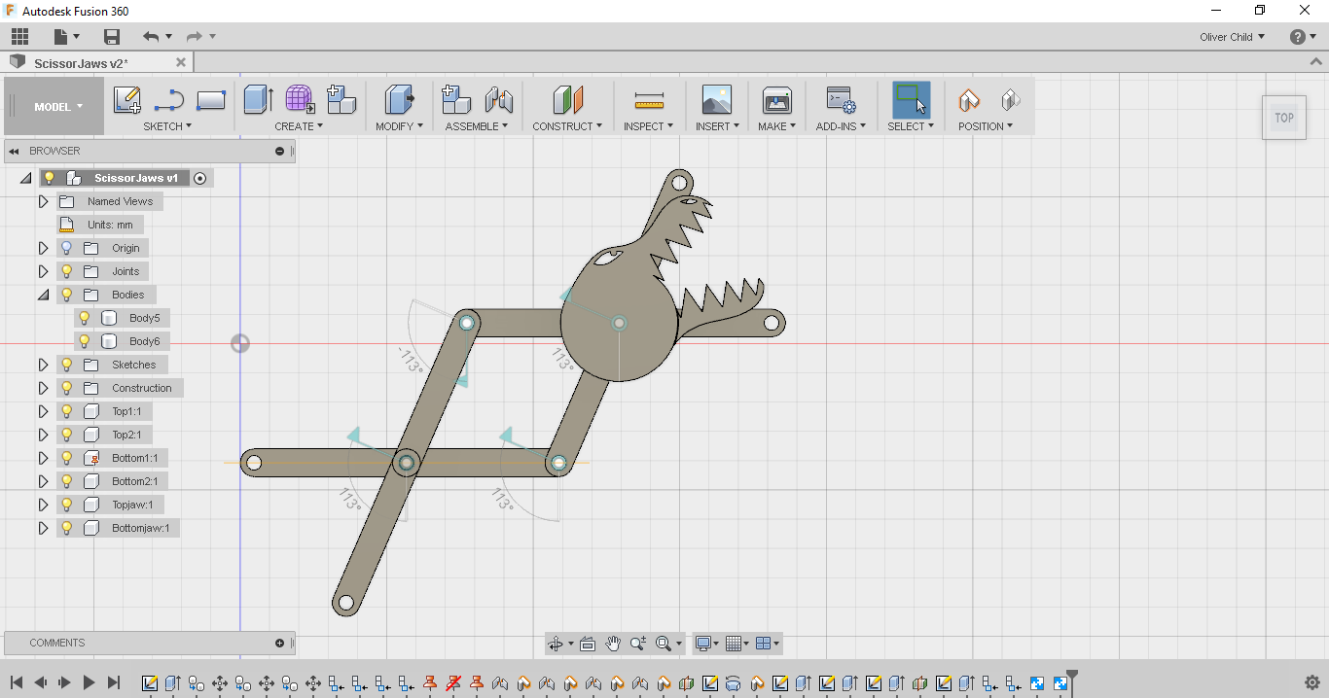Expand the Bottomjaw:1 component
The image size is (1329, 698).
tap(43, 528)
